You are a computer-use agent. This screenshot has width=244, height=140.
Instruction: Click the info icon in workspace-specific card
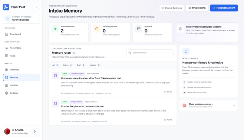(x=180, y=29)
